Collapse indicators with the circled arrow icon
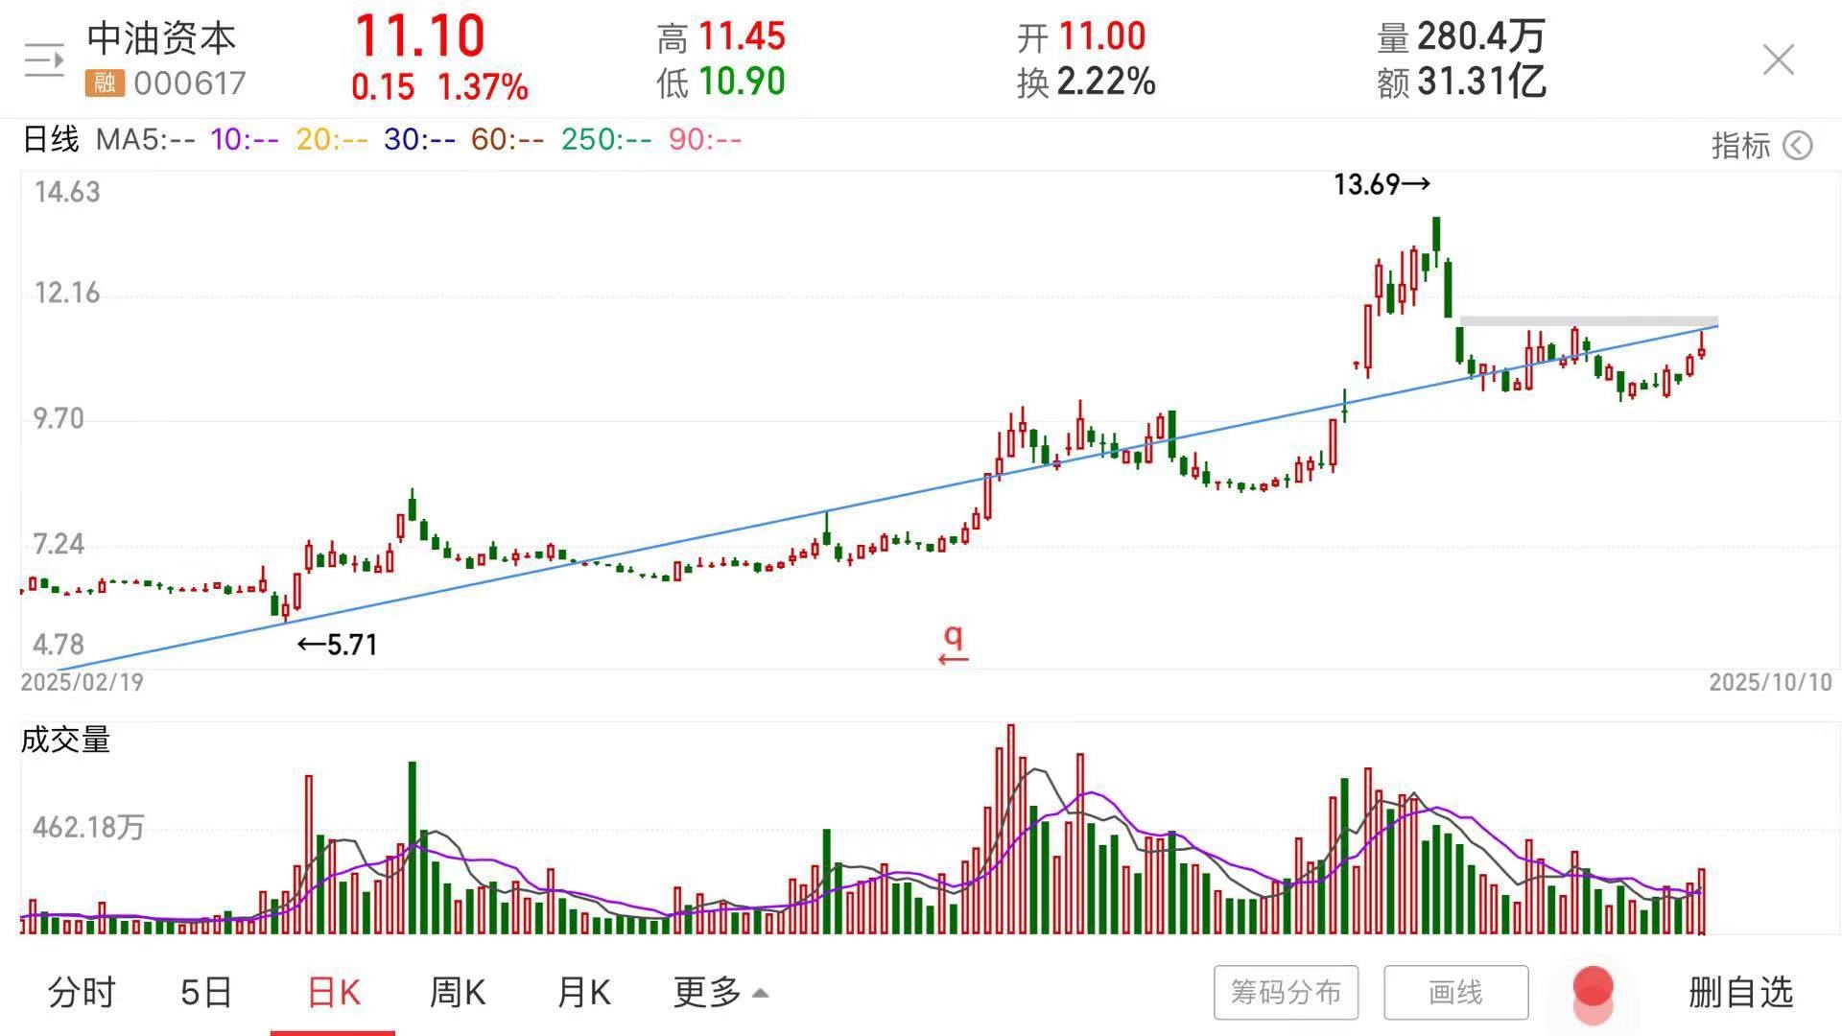This screenshot has height=1036, width=1842. [1797, 146]
